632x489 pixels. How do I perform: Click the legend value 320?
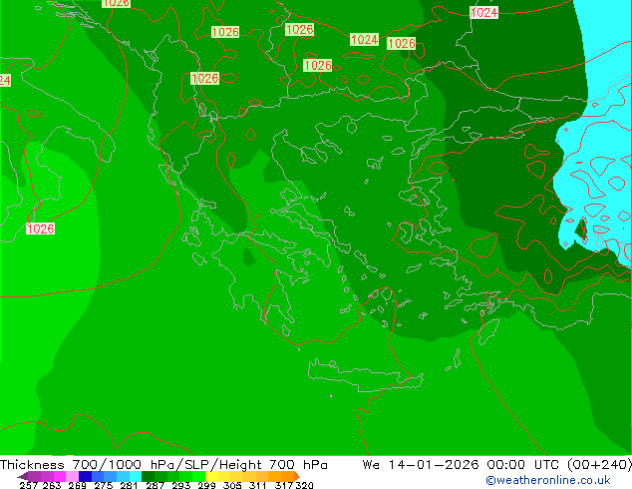tap(304, 485)
